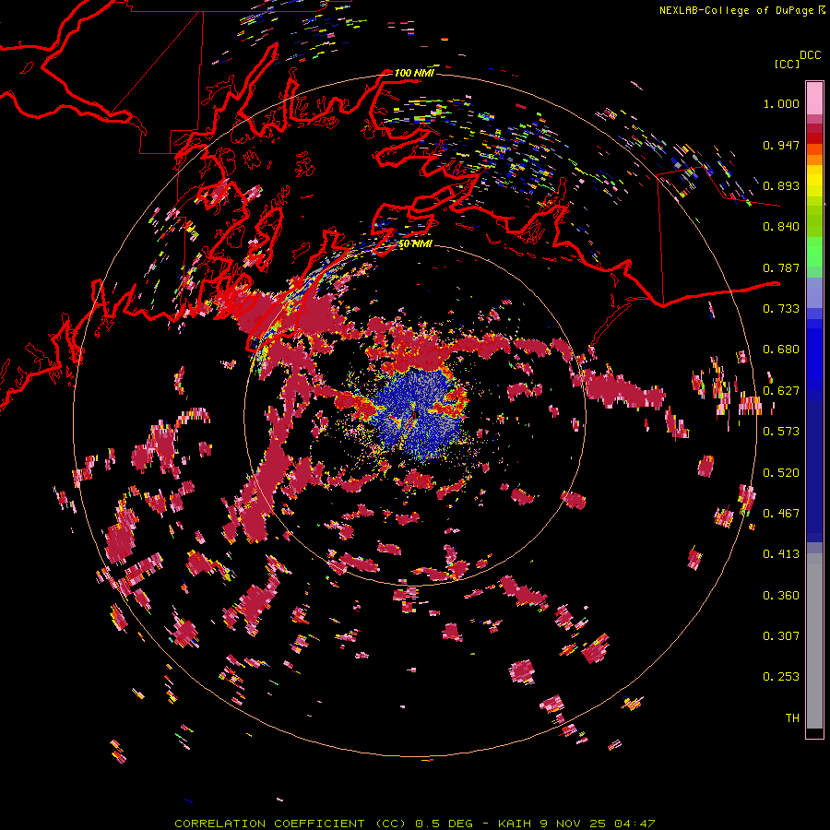
Task: Click the 0.787 scale value
Action: 781,267
